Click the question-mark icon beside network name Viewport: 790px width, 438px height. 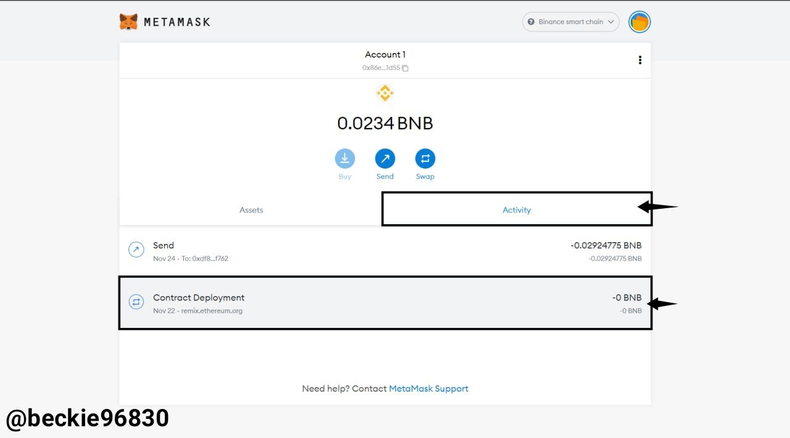pyautogui.click(x=531, y=22)
